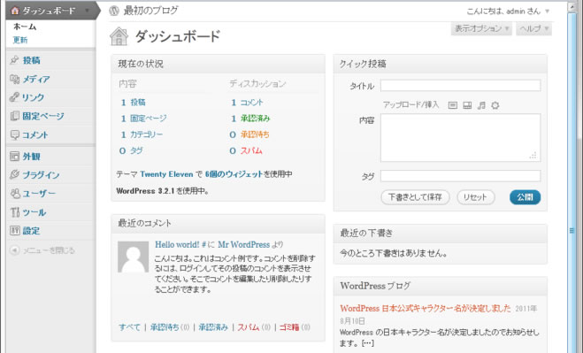Click the Pages (固定ページ) icon in sidebar
The image size is (583, 353).
click(x=14, y=116)
